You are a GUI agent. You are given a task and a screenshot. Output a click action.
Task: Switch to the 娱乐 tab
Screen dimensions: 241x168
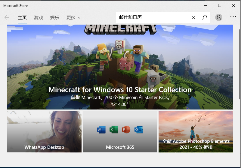pyautogui.click(x=54, y=18)
